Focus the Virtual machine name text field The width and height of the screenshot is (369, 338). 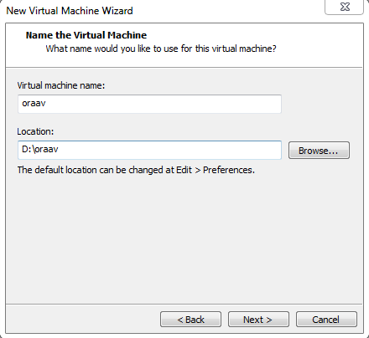(x=149, y=104)
